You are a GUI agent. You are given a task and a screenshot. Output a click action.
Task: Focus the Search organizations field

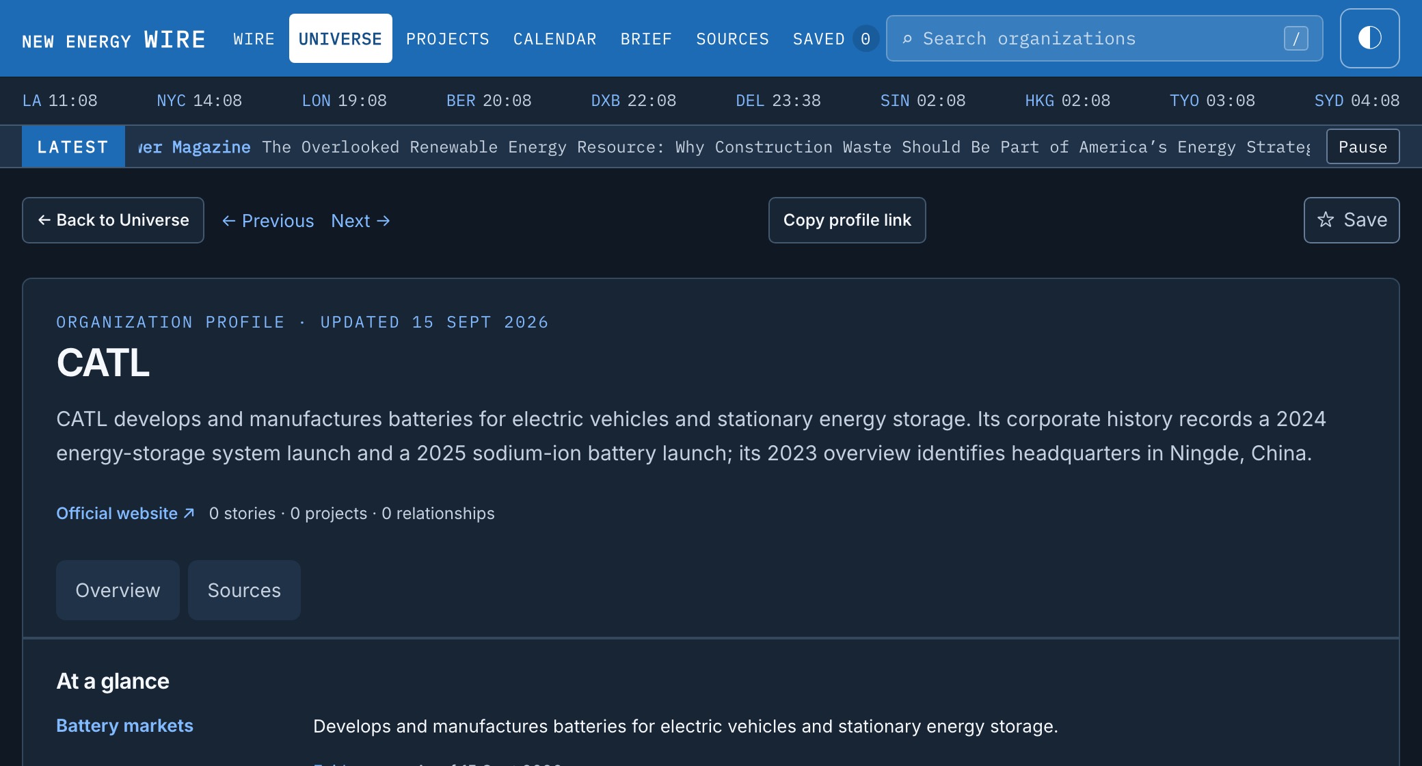[1104, 38]
